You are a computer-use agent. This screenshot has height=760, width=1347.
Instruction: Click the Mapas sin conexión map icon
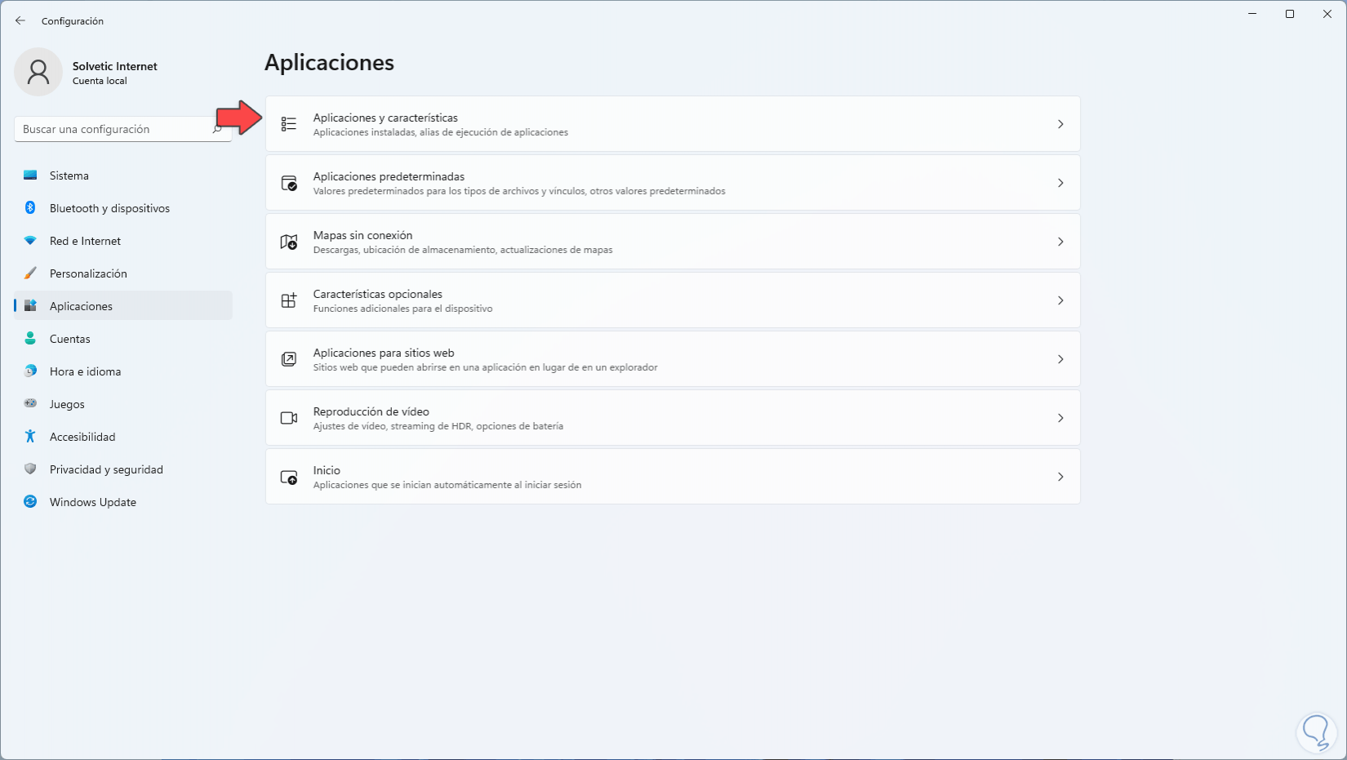[289, 242]
